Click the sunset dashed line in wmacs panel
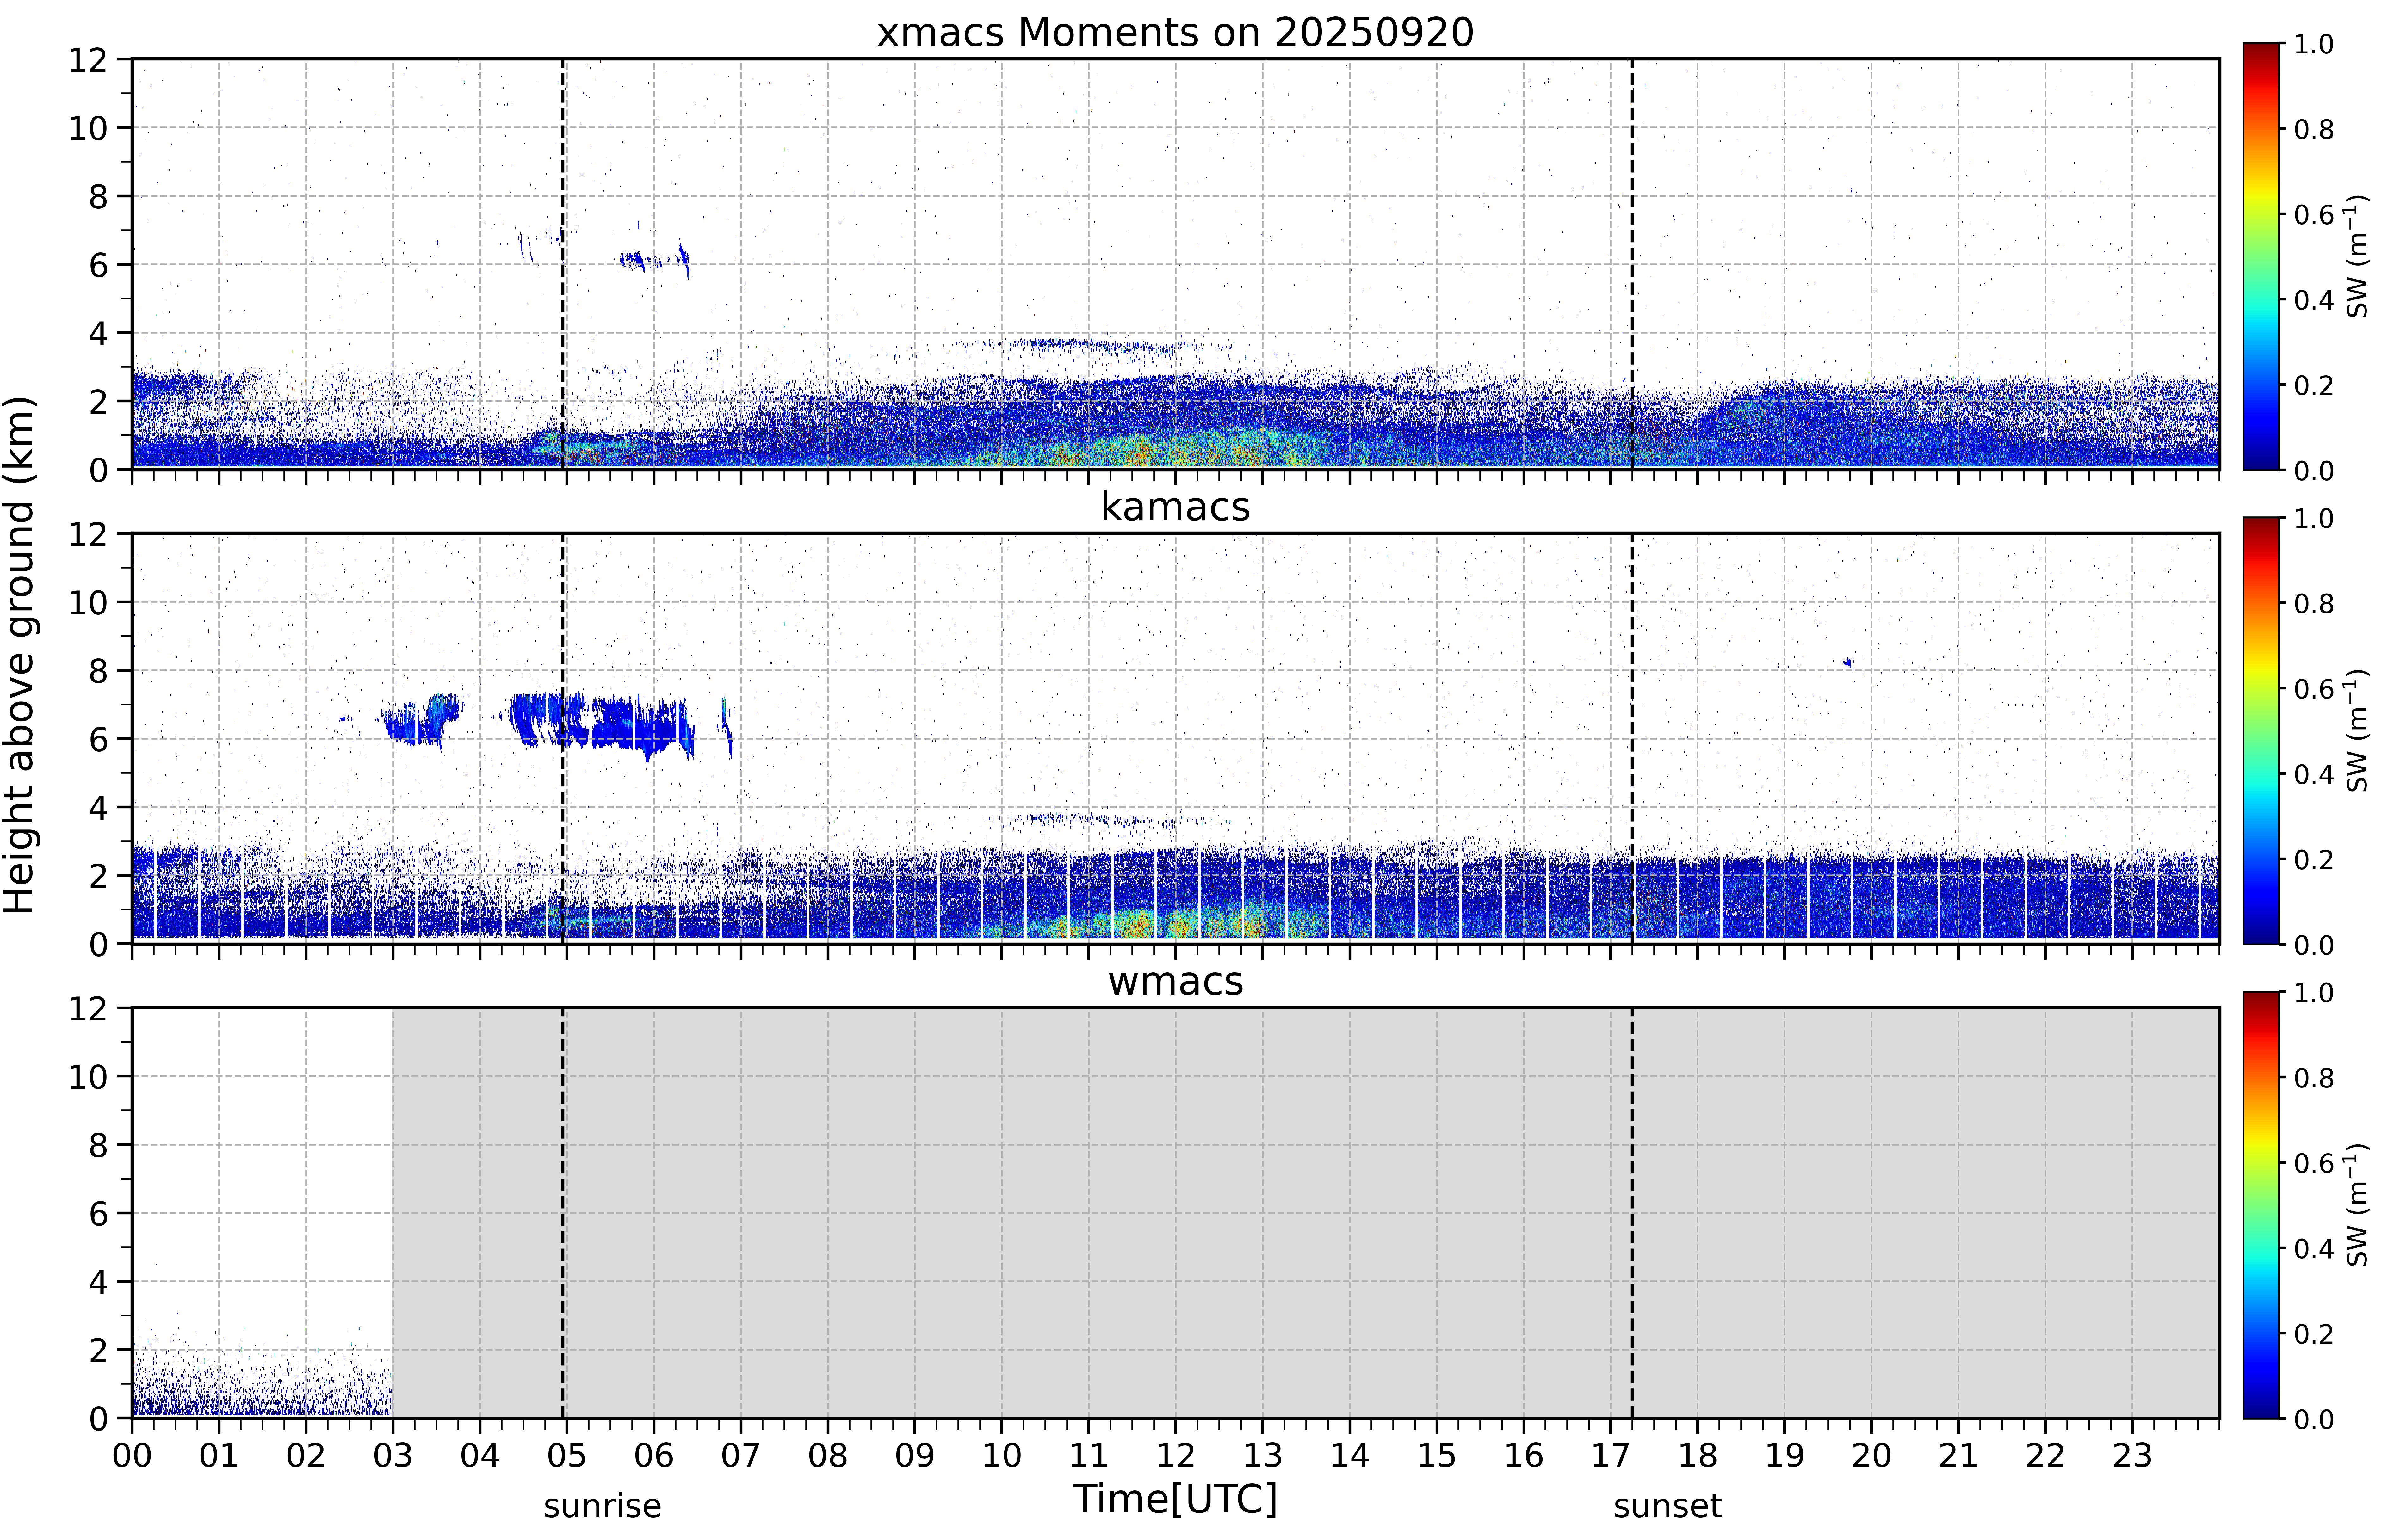2388x1540 pixels. [x=1632, y=1213]
